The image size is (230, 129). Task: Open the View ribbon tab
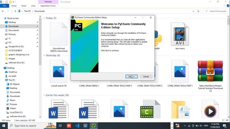(33, 6)
